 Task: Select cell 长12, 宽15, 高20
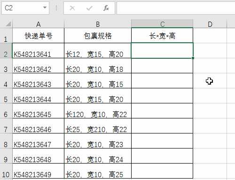point(98,51)
